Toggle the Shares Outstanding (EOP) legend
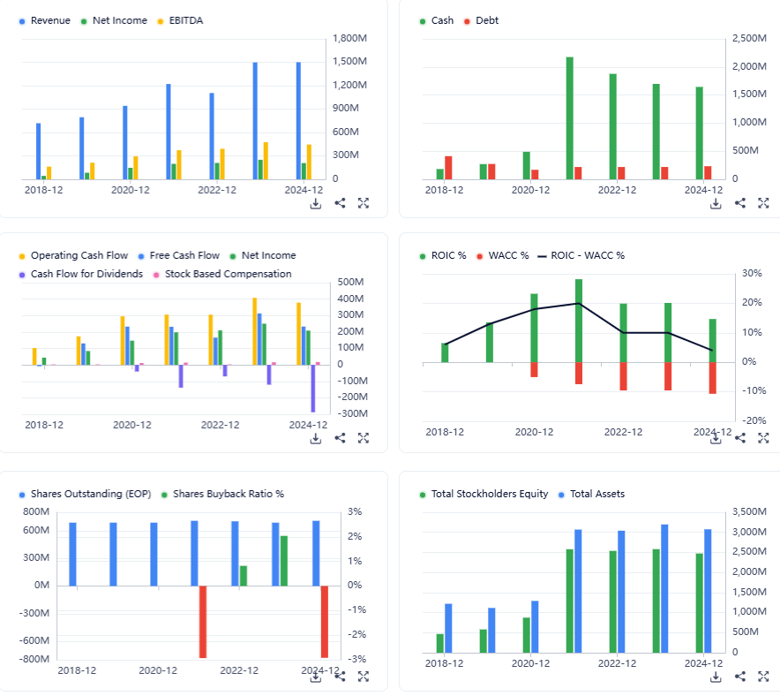The height and width of the screenshot is (696, 780). 85,495
